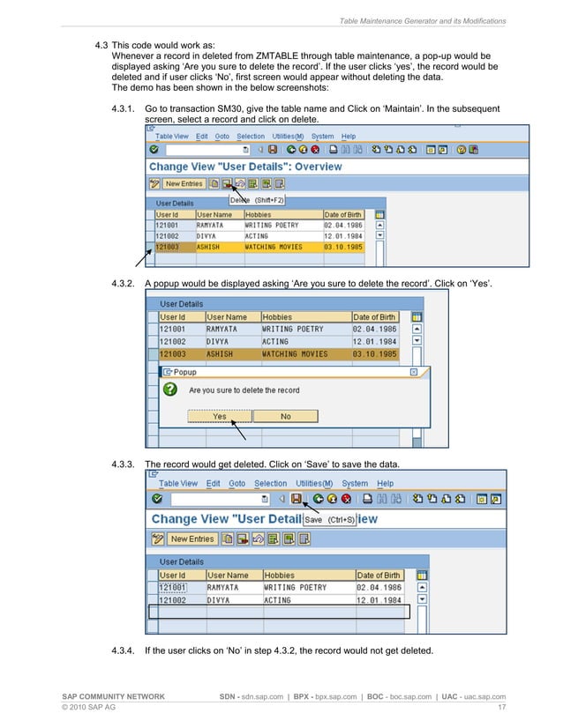Toggle row selector for 121002 in step 4.3.1

click(x=151, y=236)
